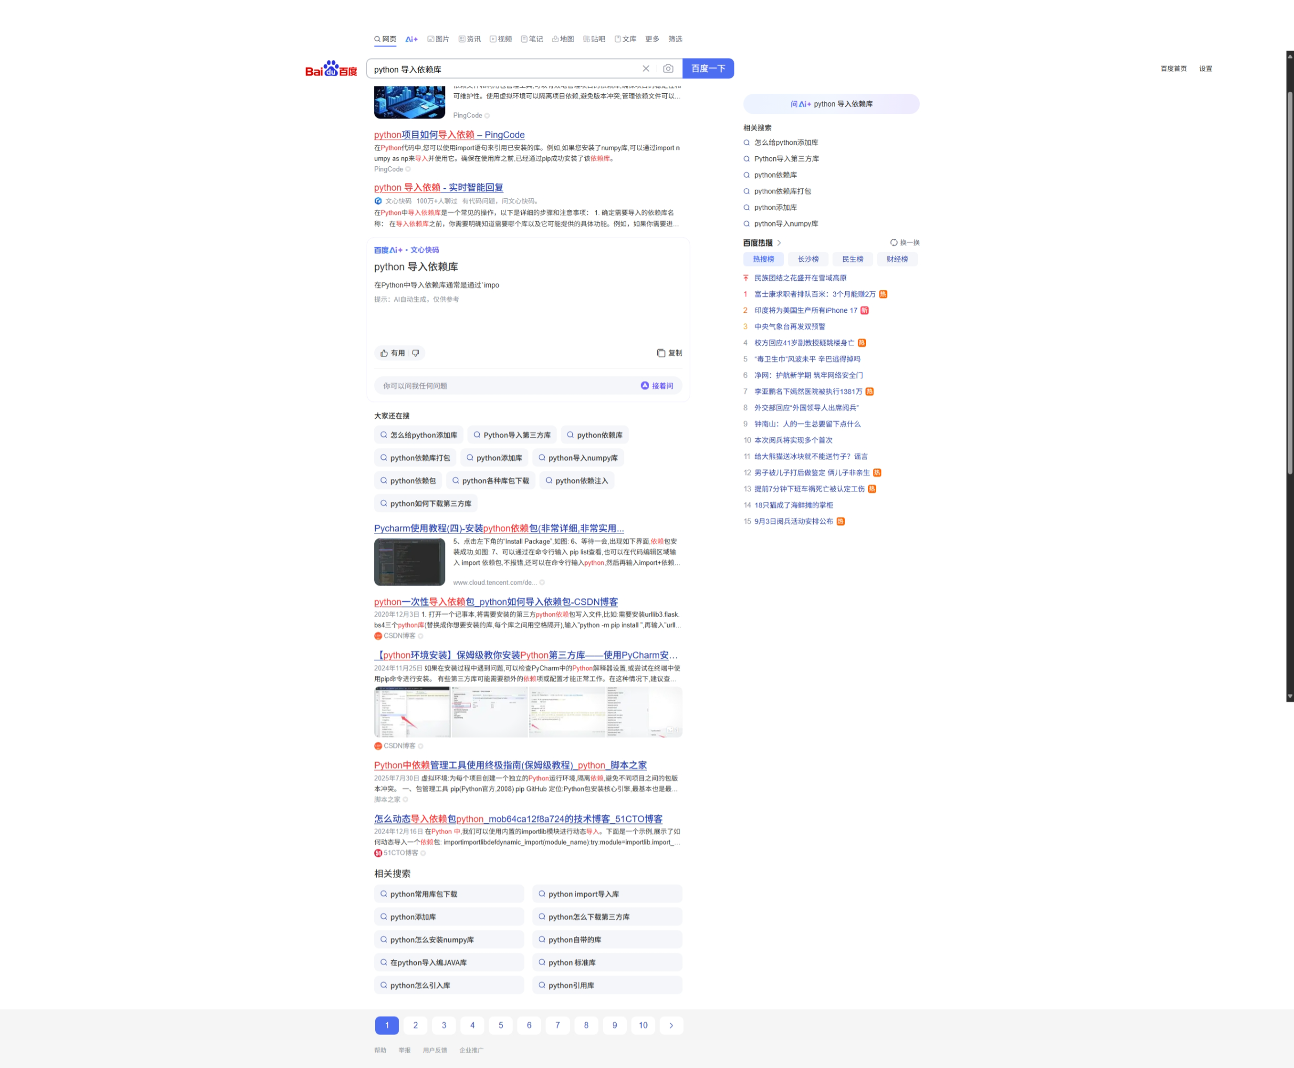The image size is (1294, 1068).
Task: Switch to 资讯 tab
Action: pos(470,39)
